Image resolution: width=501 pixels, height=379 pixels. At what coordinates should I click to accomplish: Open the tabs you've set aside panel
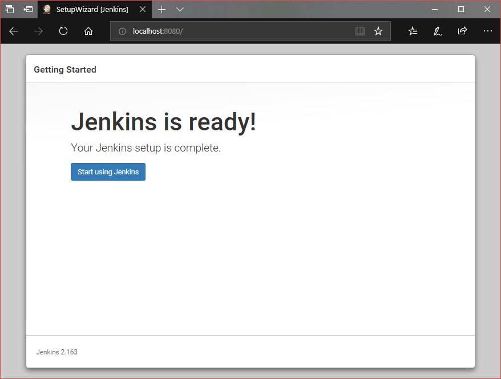coord(10,9)
